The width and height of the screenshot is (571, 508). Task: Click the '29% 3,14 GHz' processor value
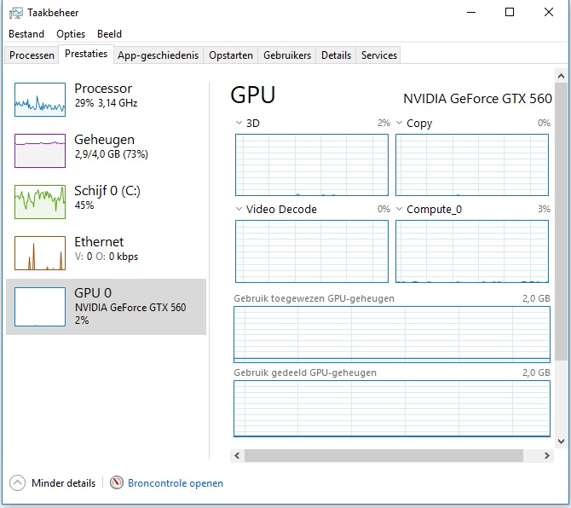pyautogui.click(x=106, y=103)
